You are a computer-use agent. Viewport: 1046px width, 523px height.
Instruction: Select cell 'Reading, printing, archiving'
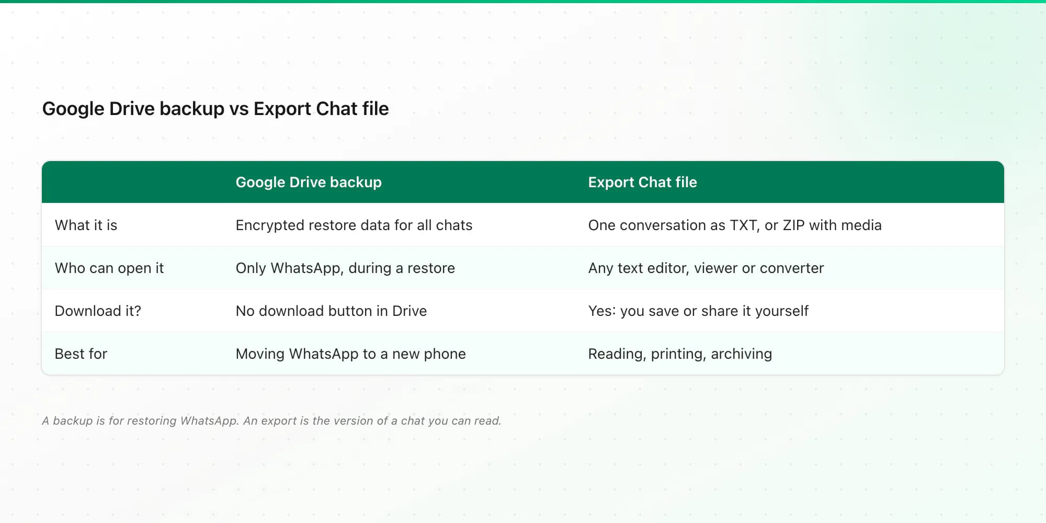pos(680,354)
